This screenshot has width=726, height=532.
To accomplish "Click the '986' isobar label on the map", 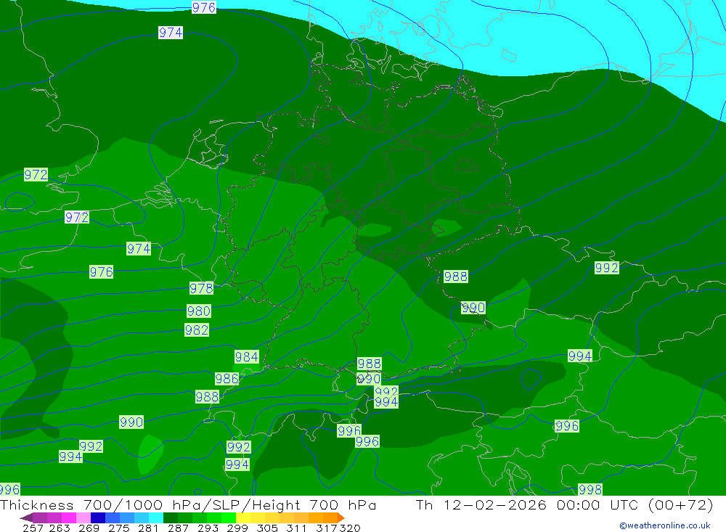I will pos(227,379).
